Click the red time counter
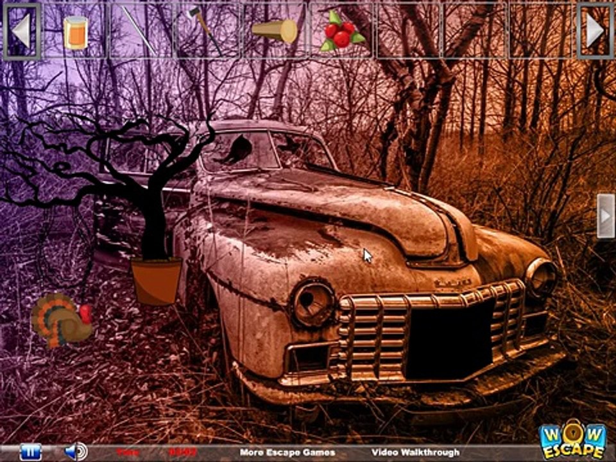 click(183, 452)
